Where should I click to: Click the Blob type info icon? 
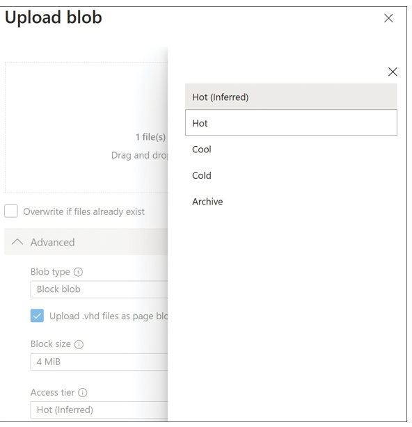[x=78, y=272]
